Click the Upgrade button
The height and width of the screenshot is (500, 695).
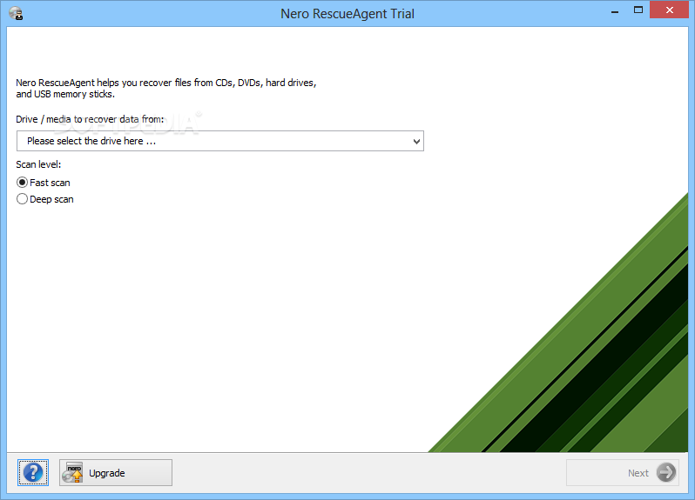116,472
